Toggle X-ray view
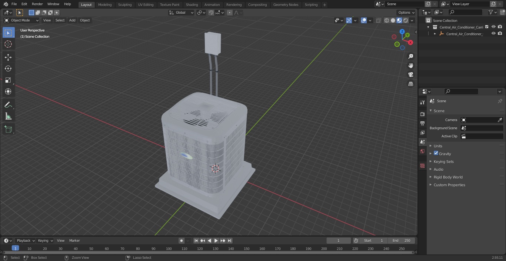Viewport: 506px width, 261px height. [x=378, y=20]
